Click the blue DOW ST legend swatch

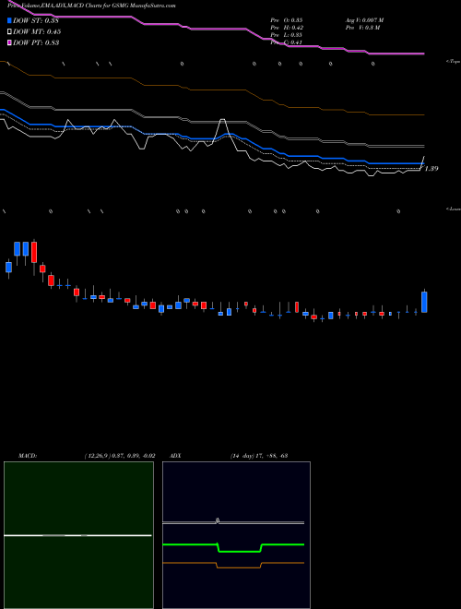9,20
